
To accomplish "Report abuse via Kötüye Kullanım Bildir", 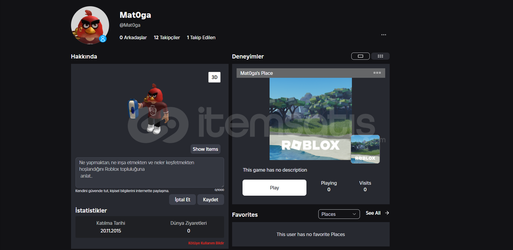I will (206, 243).
